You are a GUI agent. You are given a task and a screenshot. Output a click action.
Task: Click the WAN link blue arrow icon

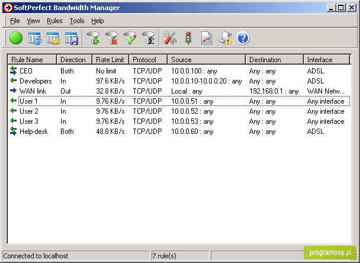pyautogui.click(x=13, y=91)
